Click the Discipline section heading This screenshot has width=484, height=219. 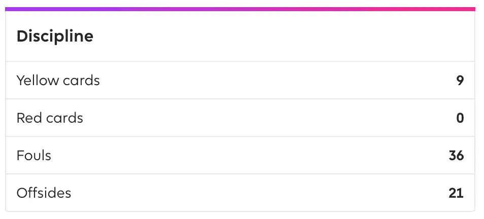pos(55,36)
